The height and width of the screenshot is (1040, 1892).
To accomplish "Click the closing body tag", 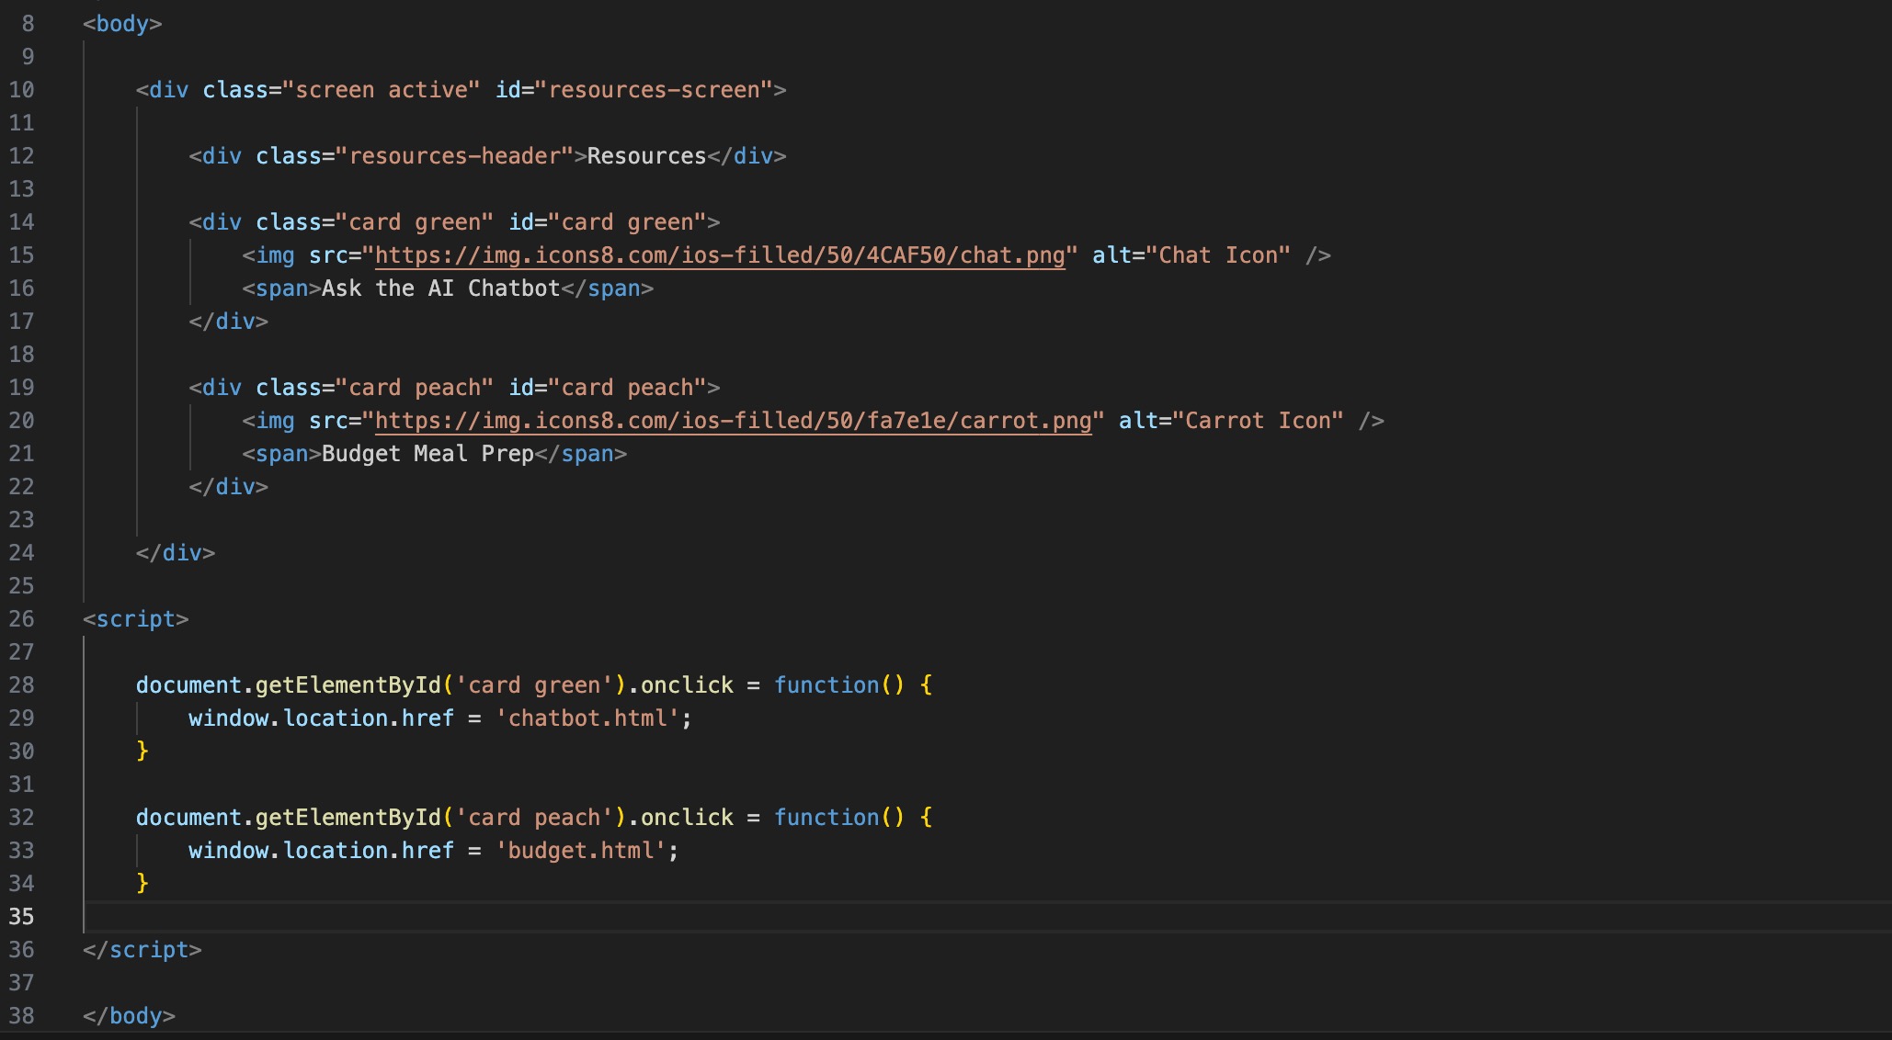I will (129, 1016).
